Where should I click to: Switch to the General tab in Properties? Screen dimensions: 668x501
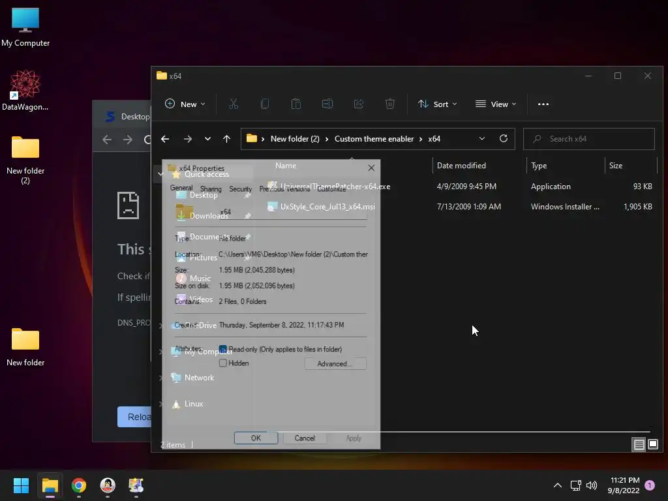coord(181,188)
